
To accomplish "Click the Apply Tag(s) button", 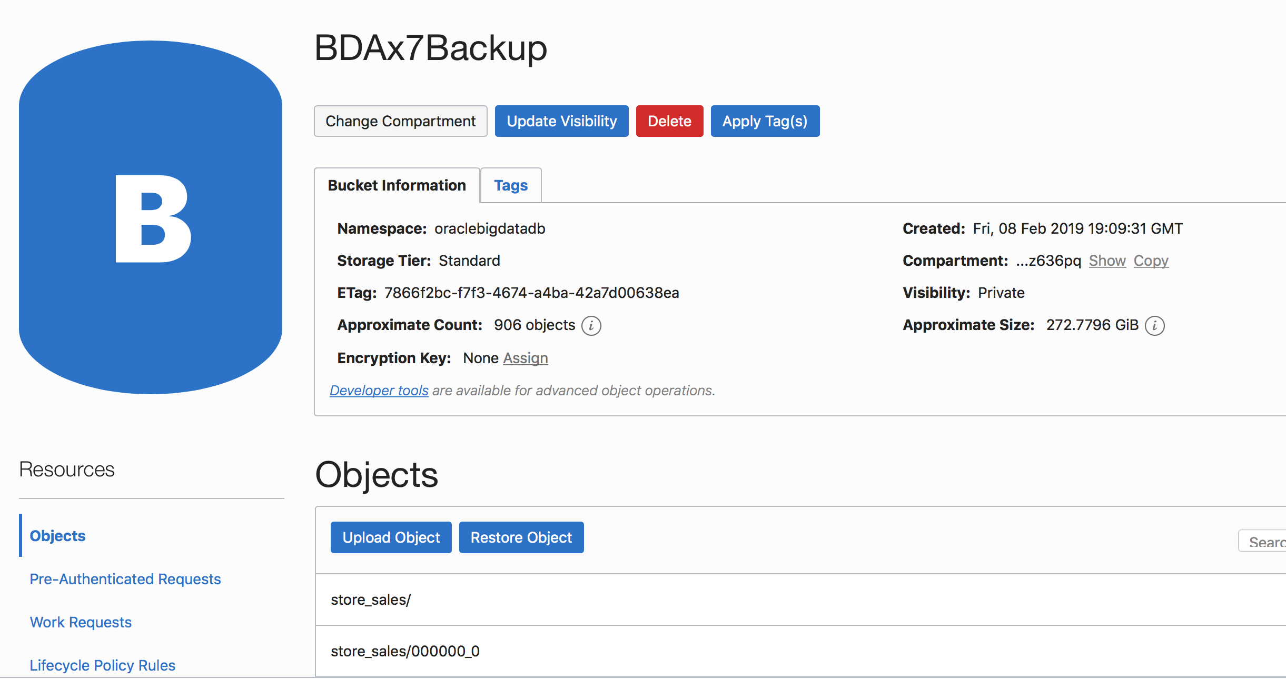I will [765, 121].
